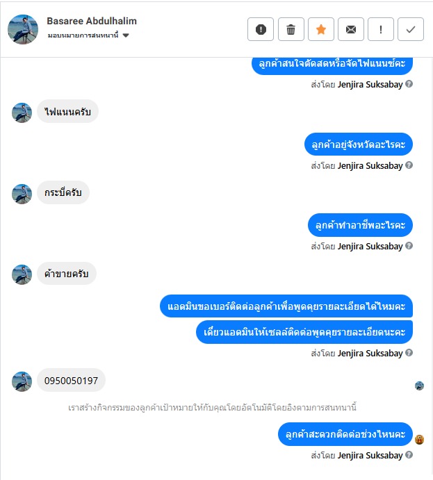Viewport: 433px width, 480px height.
Task: Click the phone number message 0950050197
Action: (71, 381)
